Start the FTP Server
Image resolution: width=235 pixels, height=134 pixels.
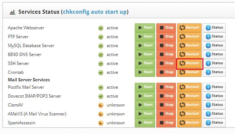pos(145,37)
